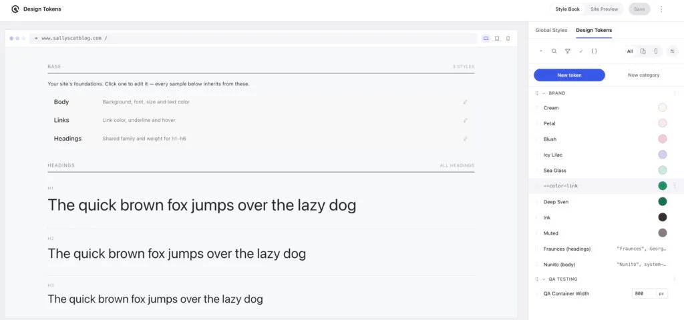The width and height of the screenshot is (684, 320).
Task: Collapse the QA TESTING category chevron
Action: pyautogui.click(x=544, y=279)
